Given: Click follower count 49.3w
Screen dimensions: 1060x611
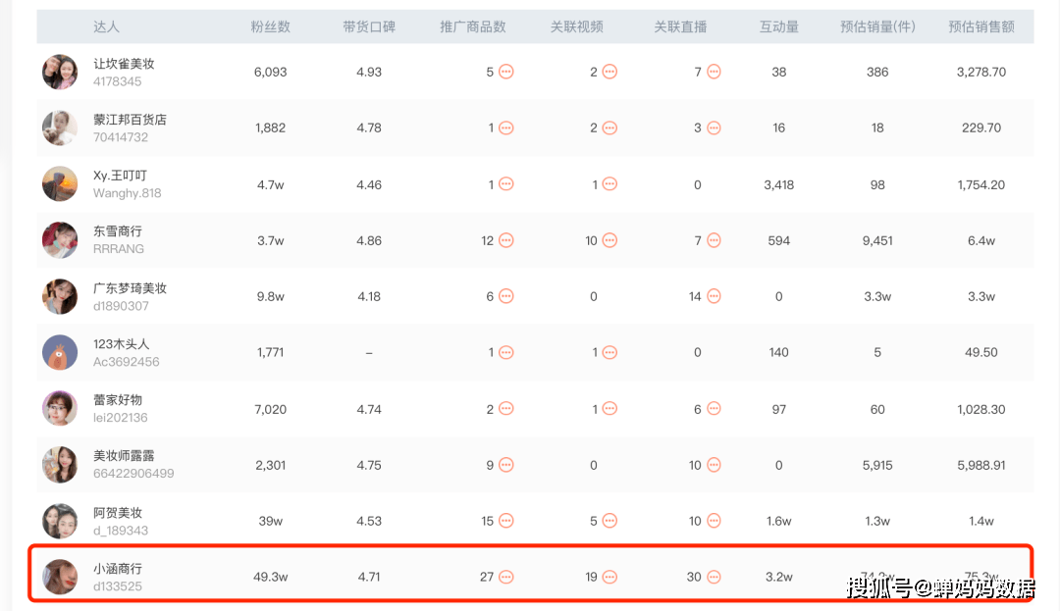Looking at the screenshot, I should pyautogui.click(x=271, y=578).
